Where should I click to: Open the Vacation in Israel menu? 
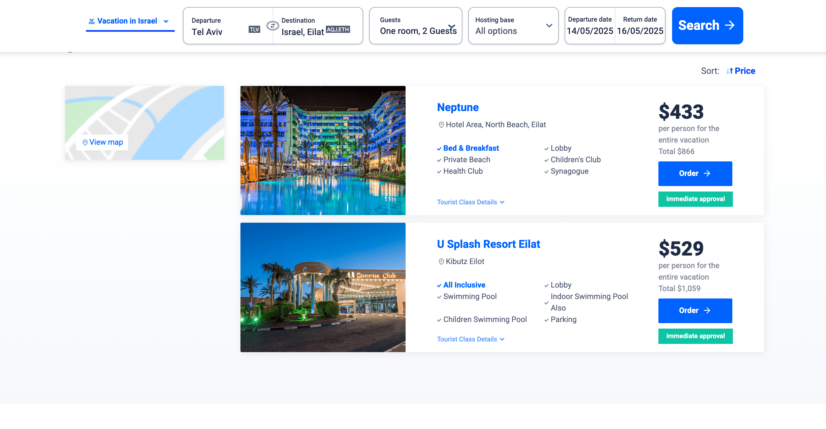pyautogui.click(x=130, y=21)
